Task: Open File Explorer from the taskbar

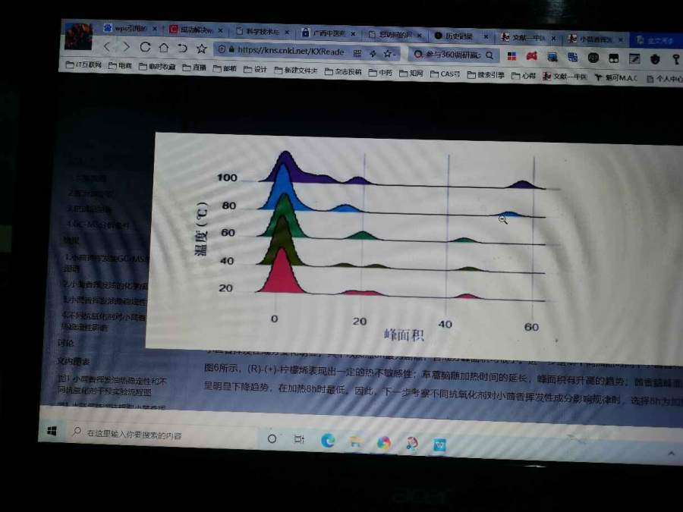Action: 356,441
